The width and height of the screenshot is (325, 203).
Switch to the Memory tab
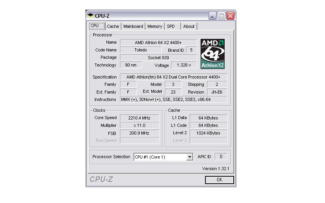(x=155, y=27)
